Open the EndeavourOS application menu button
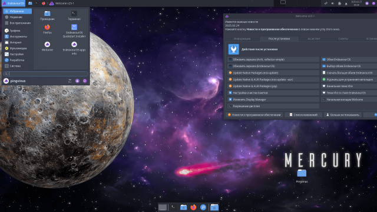The width and height of the screenshot is (377, 212). point(13,4)
